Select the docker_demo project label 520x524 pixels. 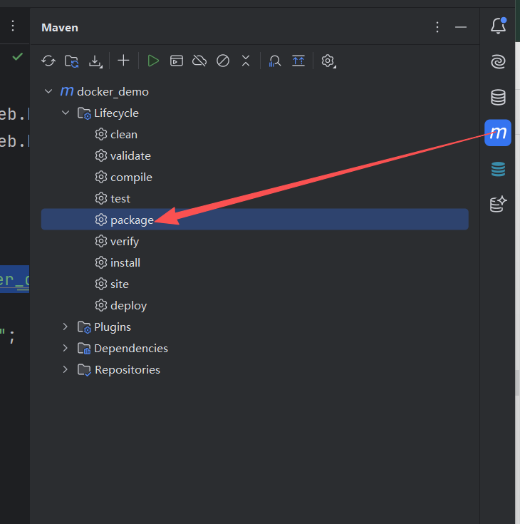(x=113, y=91)
